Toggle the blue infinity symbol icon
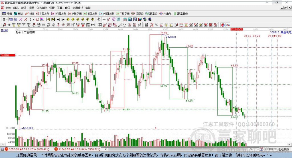 [228, 25]
